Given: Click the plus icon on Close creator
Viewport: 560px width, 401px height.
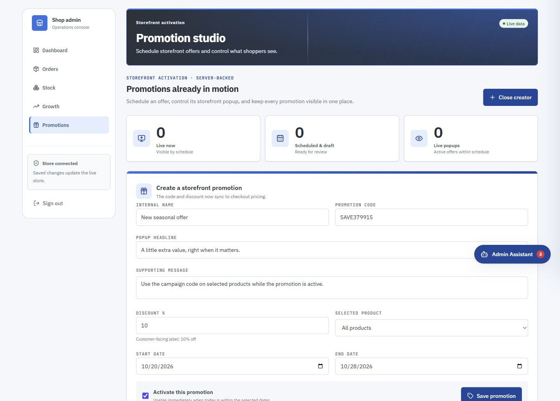Looking at the screenshot, I should [x=492, y=97].
